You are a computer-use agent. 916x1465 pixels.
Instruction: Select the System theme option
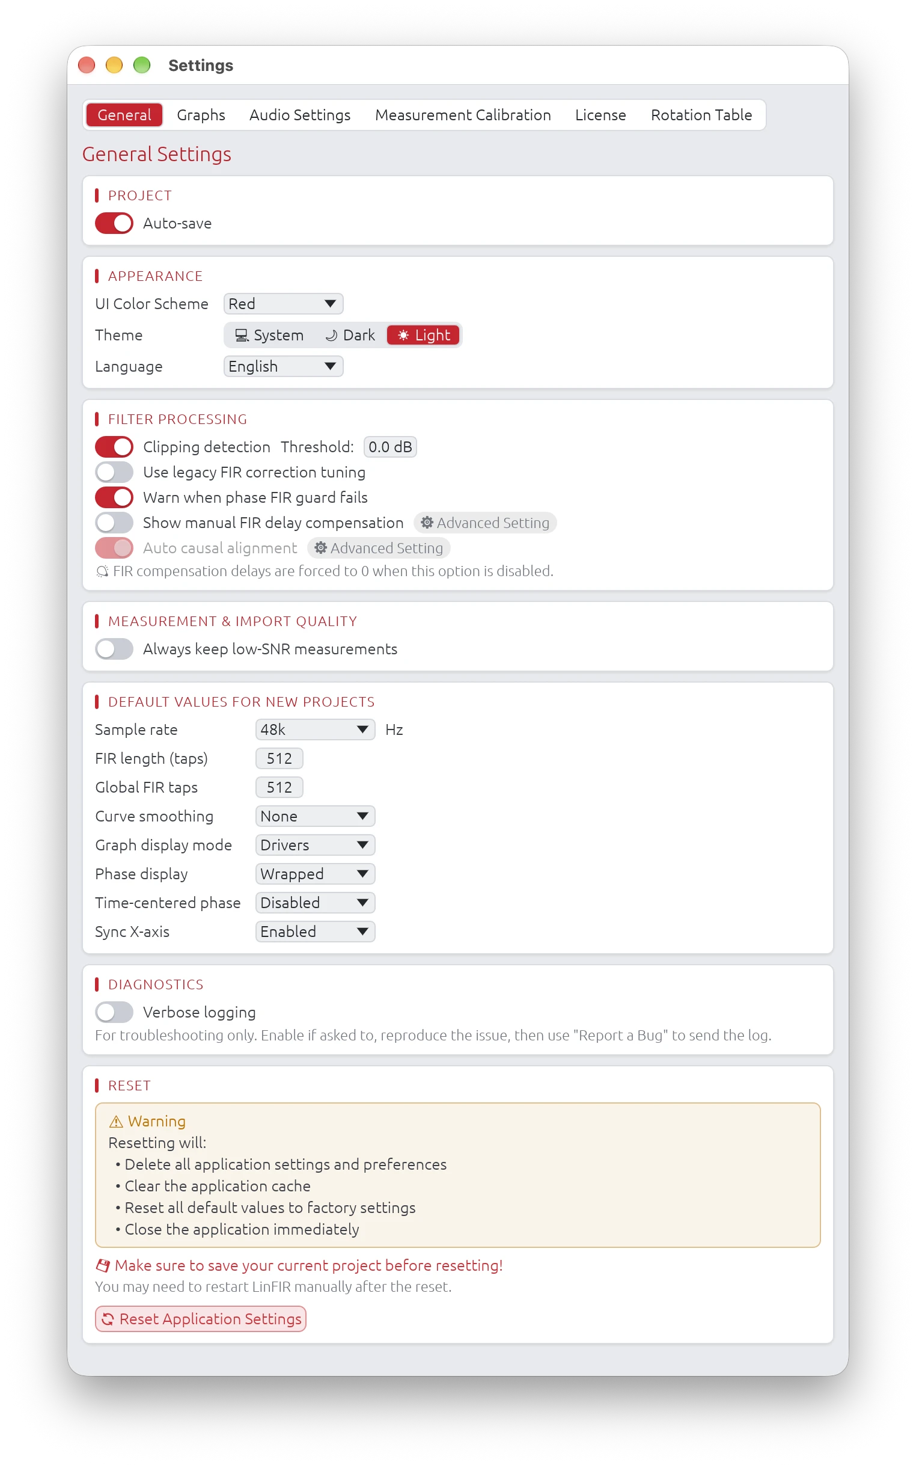pyautogui.click(x=270, y=335)
